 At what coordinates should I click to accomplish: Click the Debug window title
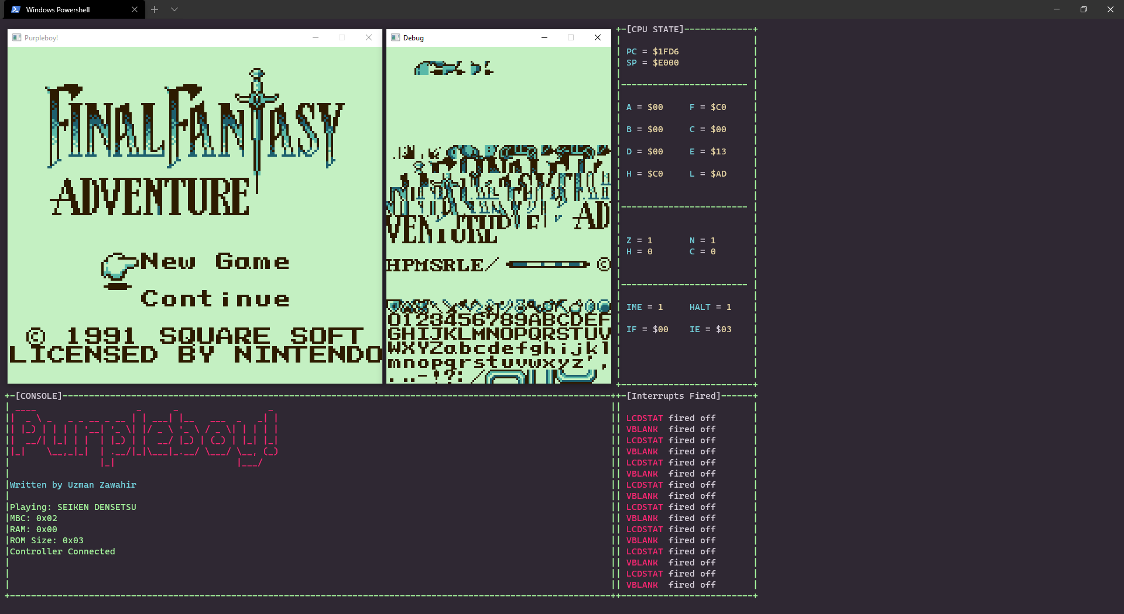pyautogui.click(x=413, y=38)
